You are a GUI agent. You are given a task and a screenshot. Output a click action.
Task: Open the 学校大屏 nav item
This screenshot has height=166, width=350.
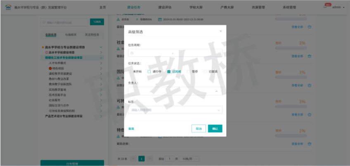click(196, 7)
